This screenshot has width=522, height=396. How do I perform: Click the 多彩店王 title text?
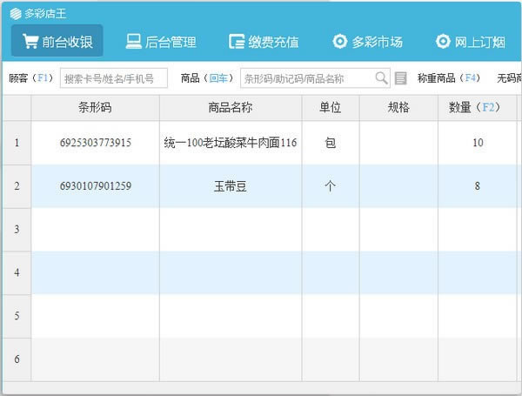coord(45,14)
